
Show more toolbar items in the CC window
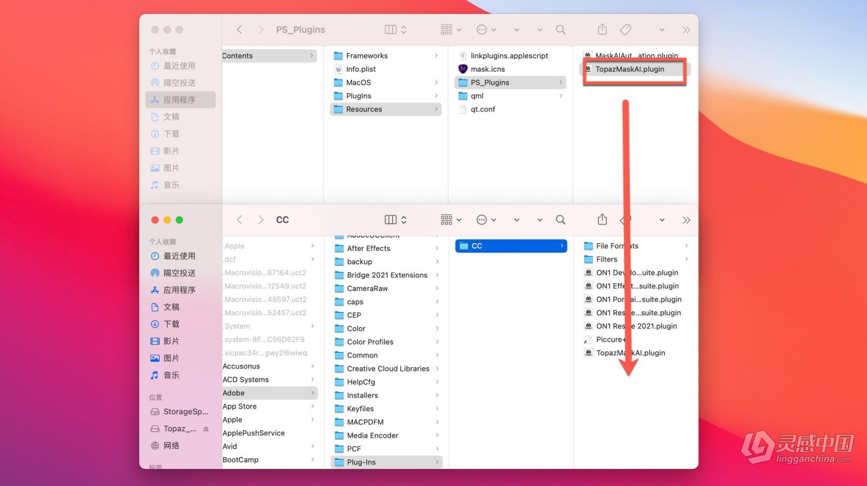[686, 220]
